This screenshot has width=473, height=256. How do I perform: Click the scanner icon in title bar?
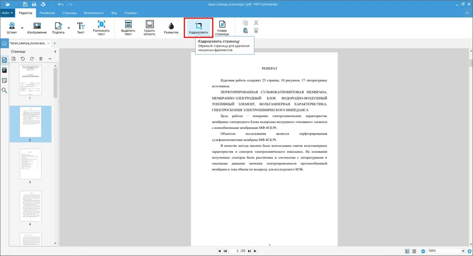(x=43, y=4)
